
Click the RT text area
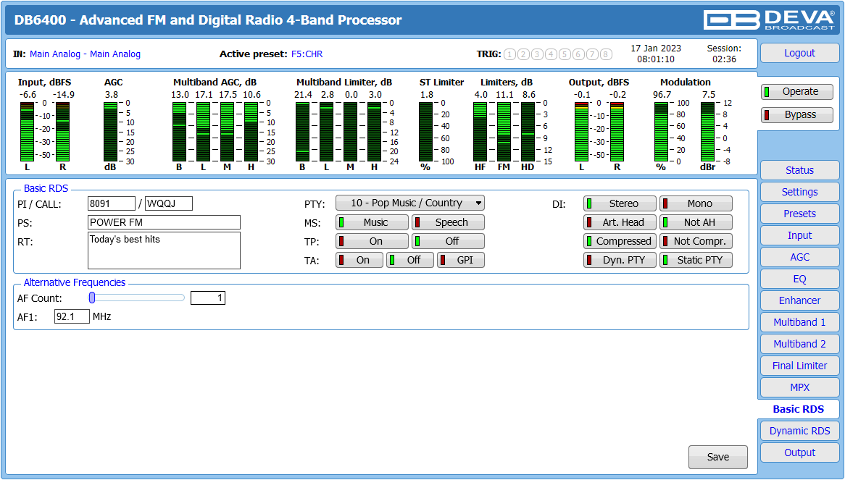tap(164, 250)
